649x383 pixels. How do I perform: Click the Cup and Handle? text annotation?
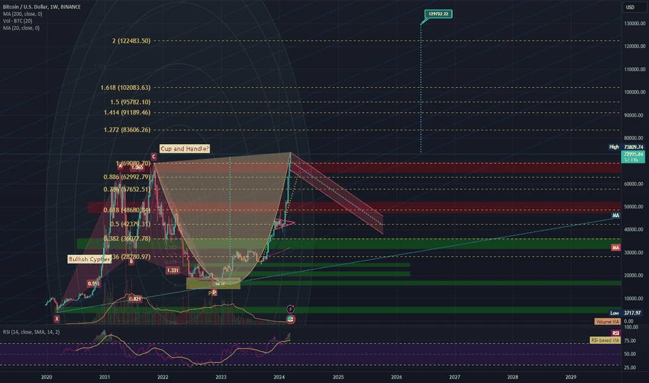tap(185, 148)
